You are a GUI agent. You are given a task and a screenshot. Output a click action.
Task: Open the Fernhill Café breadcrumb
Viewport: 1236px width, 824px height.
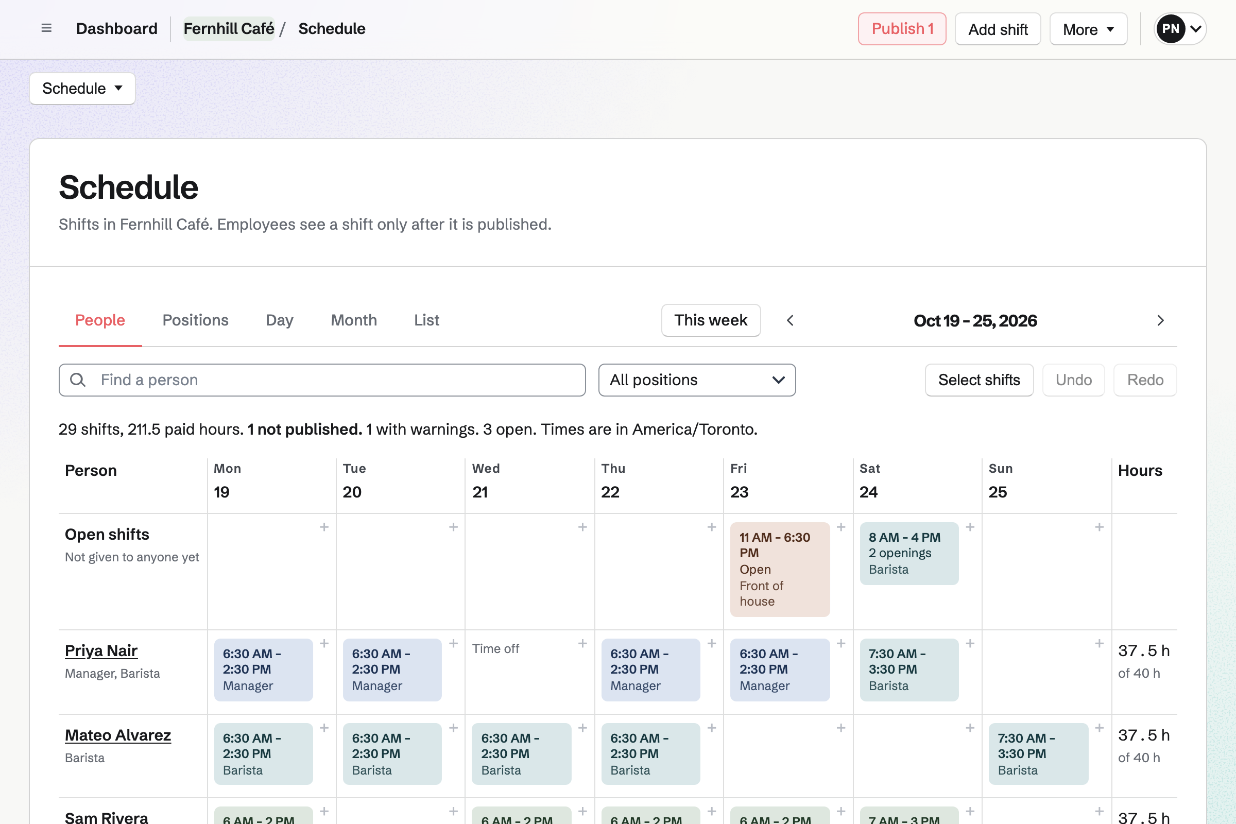[x=229, y=29]
